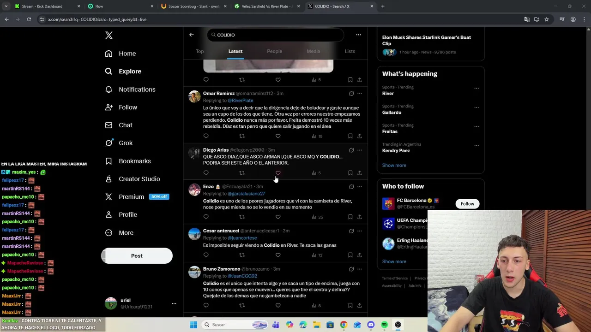The image size is (591, 332).
Task: Share Diego Arias's post
Action: [x=360, y=173]
